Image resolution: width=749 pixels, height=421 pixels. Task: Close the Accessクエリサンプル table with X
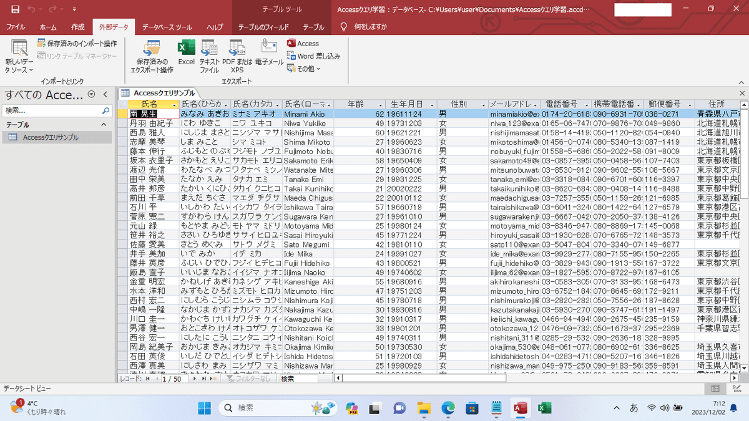click(742, 93)
